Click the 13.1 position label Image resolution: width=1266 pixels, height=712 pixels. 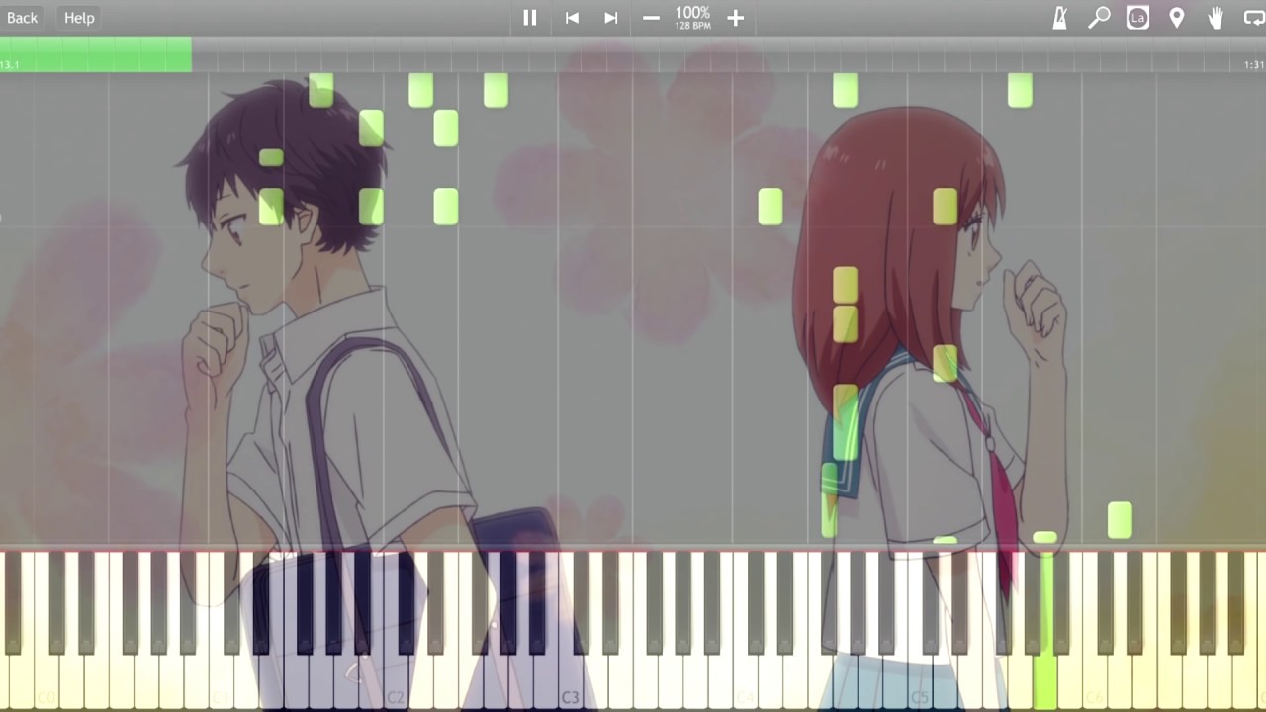click(x=10, y=65)
